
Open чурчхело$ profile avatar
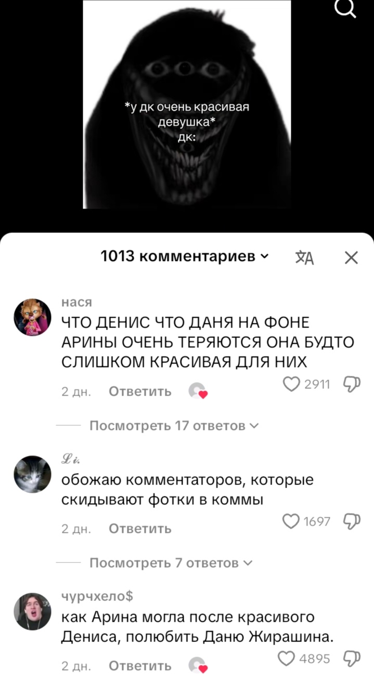point(32,611)
